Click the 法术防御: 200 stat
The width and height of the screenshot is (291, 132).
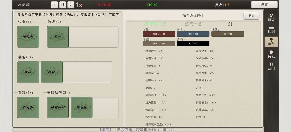[x=205, y=58]
